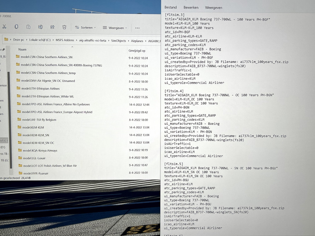Click folder icon of DAH-Air Algerie row
Viewport: 315px width, 236px height.
[18, 80]
